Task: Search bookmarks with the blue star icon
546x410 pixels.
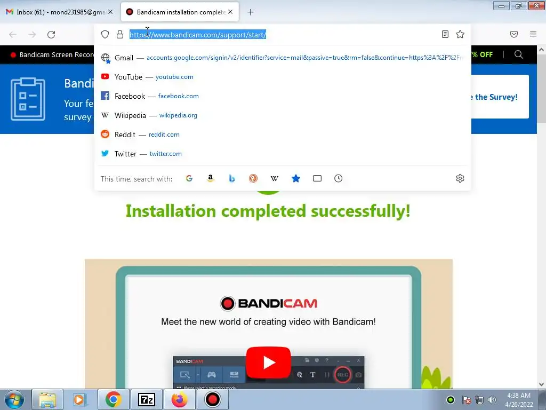Action: click(295, 178)
